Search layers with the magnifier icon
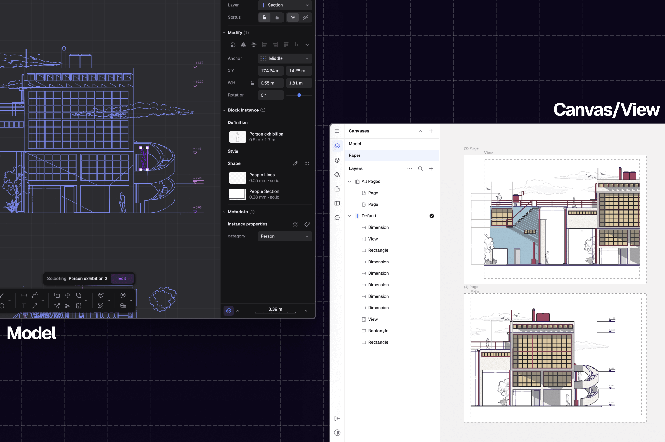This screenshot has width=665, height=442. (x=420, y=168)
